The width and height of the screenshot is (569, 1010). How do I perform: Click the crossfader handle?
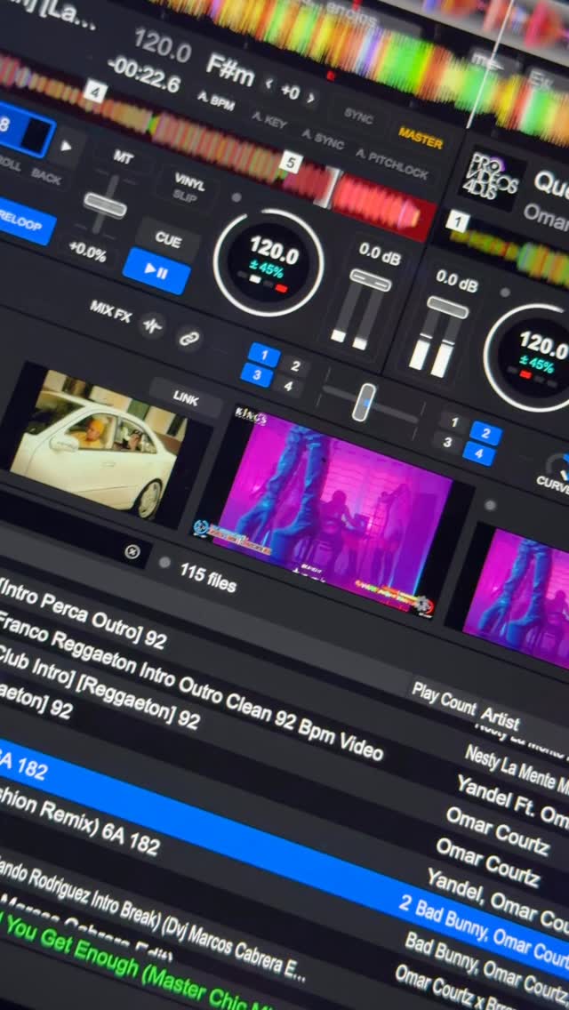point(366,403)
